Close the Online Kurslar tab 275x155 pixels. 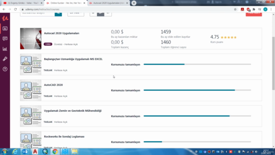[x=84, y=3]
